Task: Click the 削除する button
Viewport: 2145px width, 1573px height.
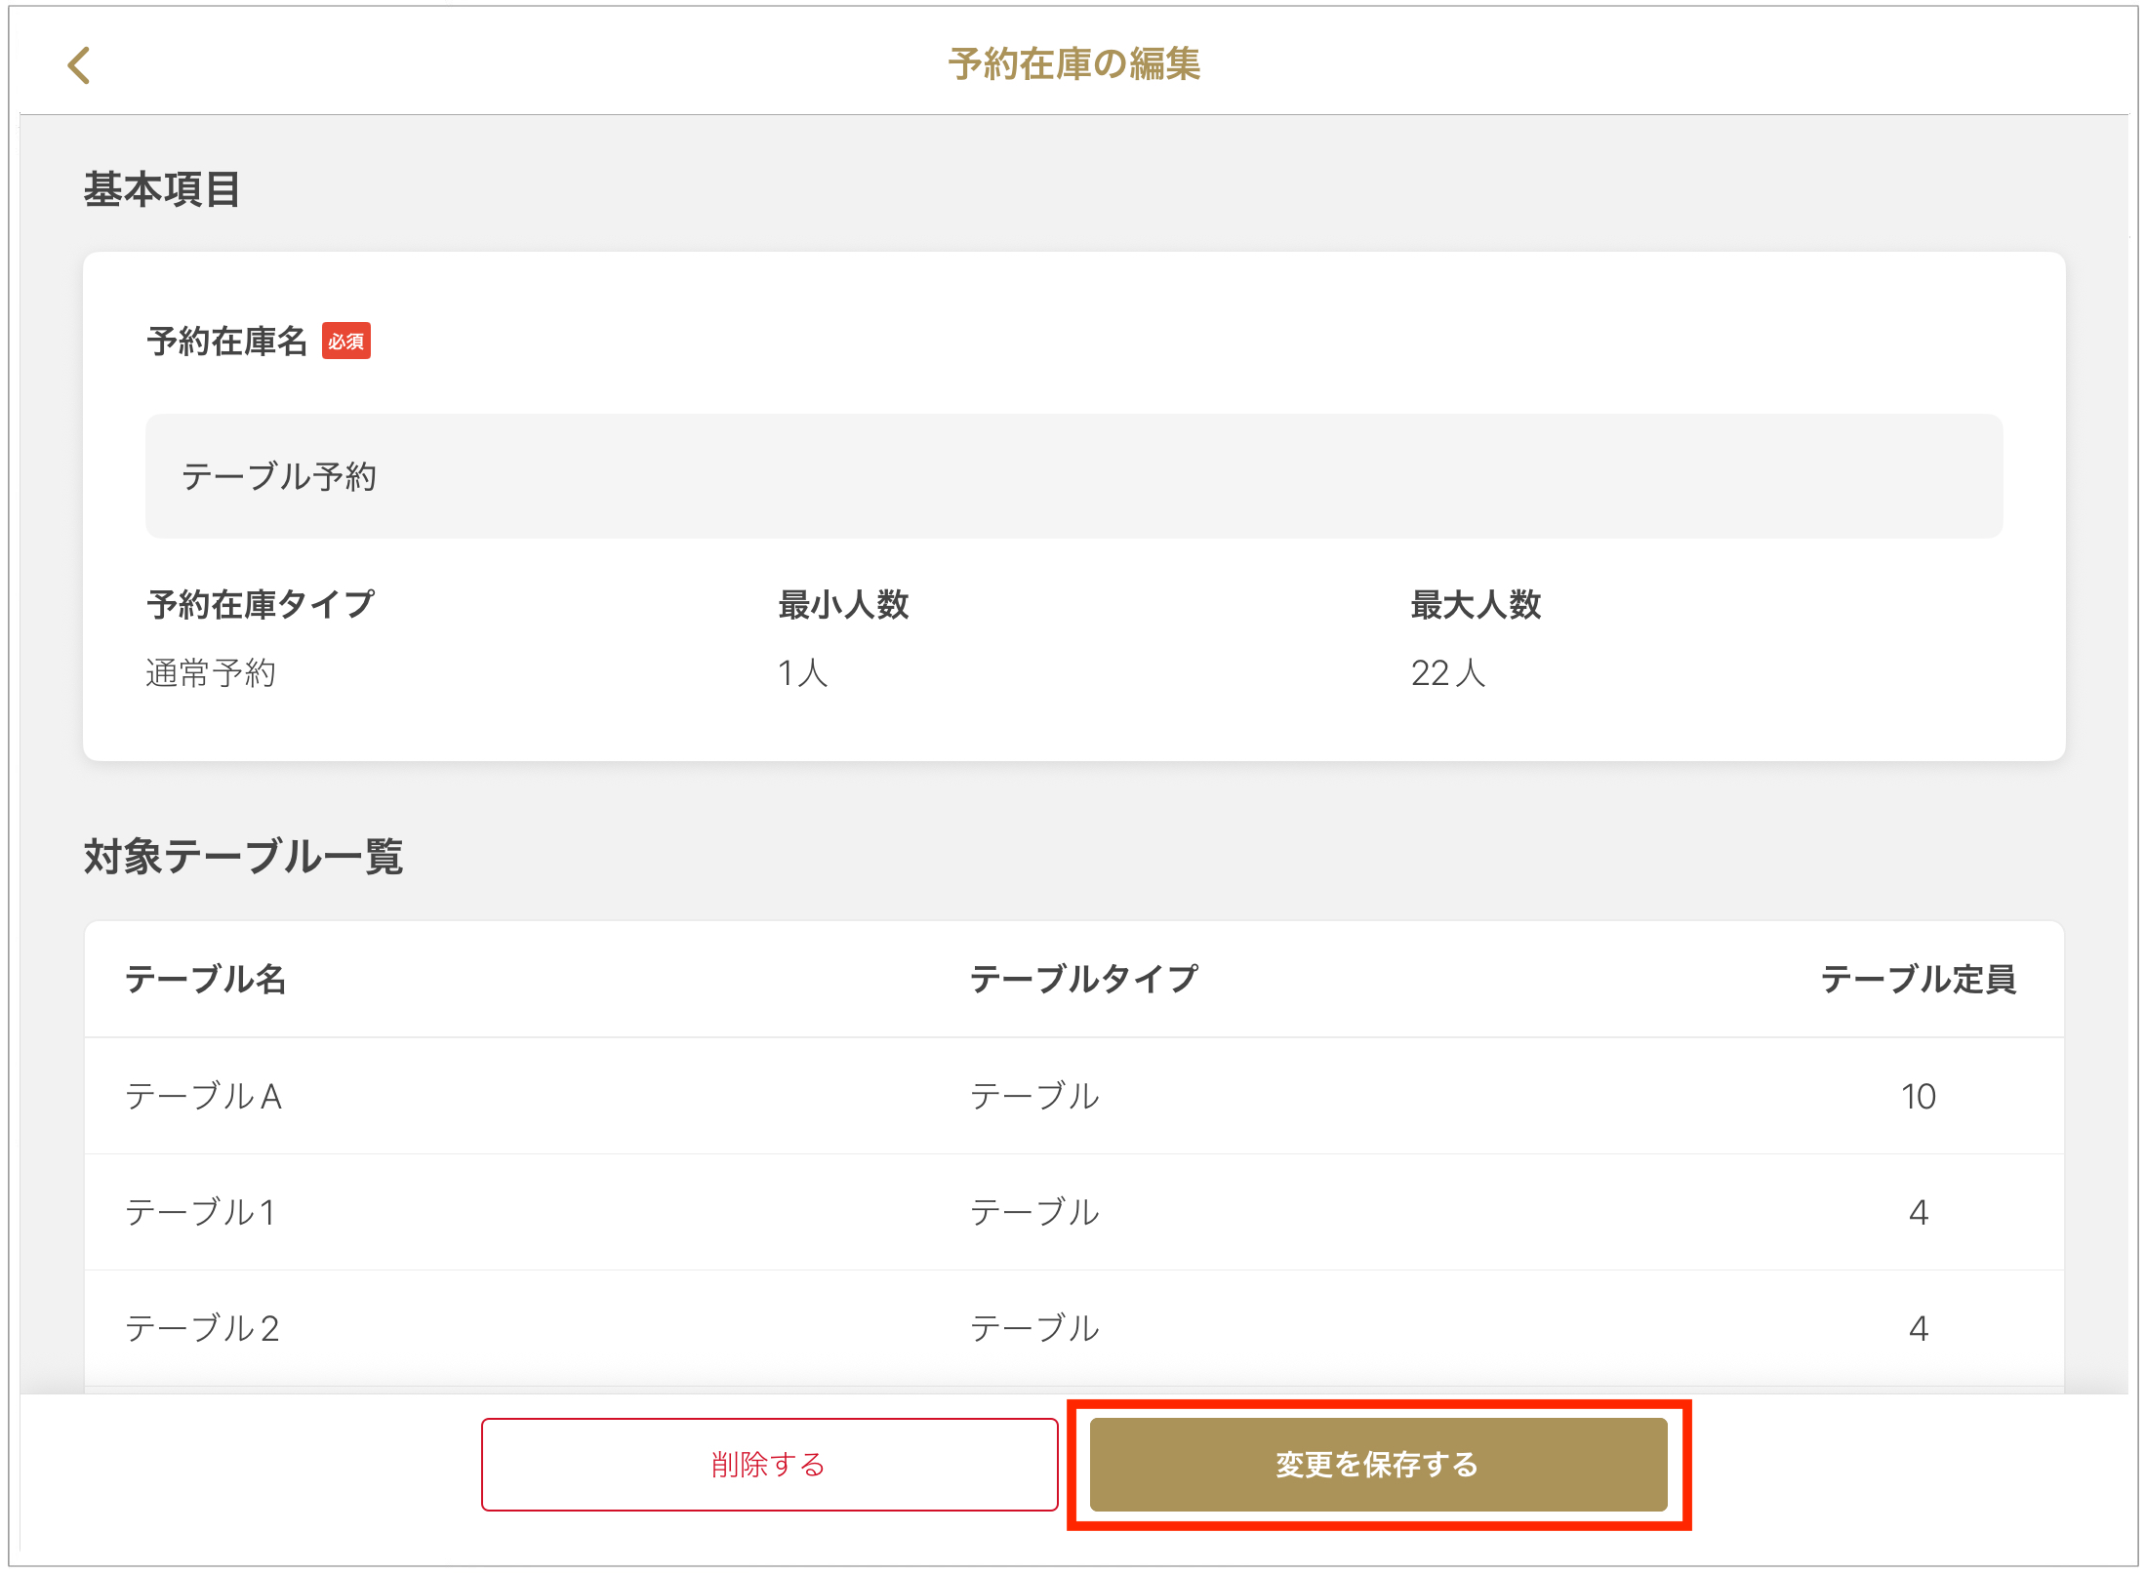Action: (769, 1464)
